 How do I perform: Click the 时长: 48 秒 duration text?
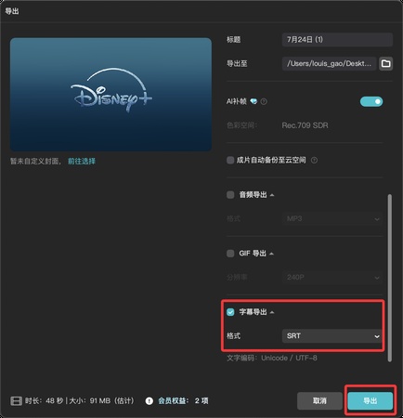click(x=44, y=401)
